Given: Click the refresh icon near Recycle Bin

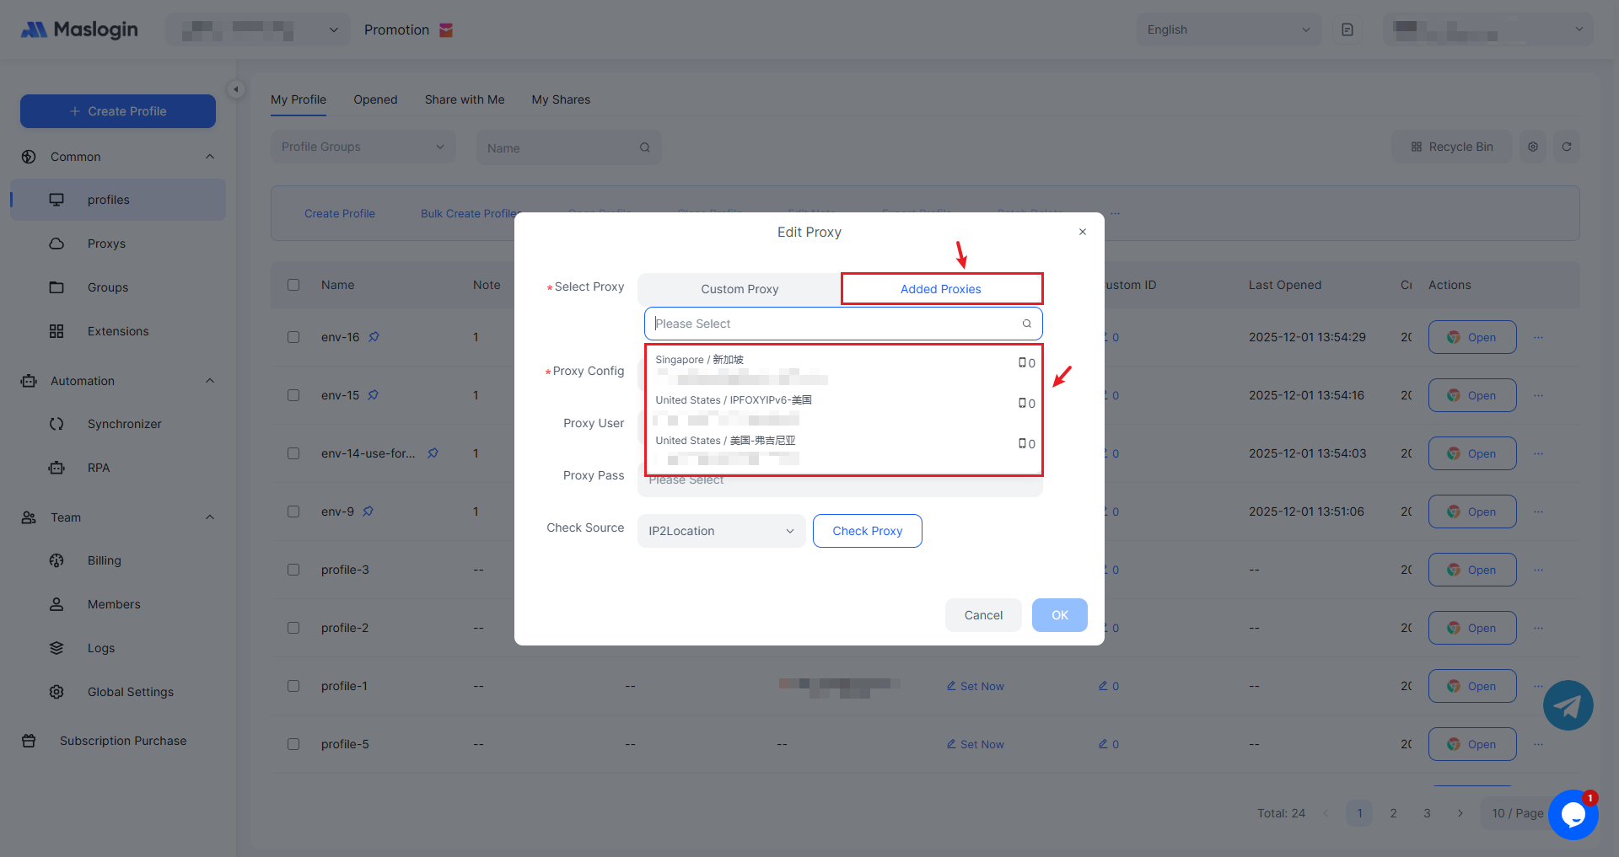Looking at the screenshot, I should click(1566, 147).
